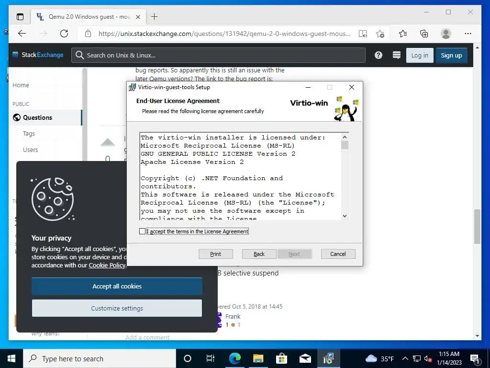Open the Windows Start menu
This screenshot has height=368, width=490.
(11, 358)
